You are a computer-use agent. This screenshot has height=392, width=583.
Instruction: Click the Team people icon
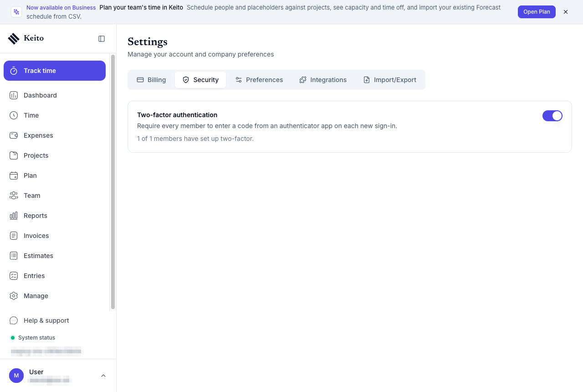point(14,196)
